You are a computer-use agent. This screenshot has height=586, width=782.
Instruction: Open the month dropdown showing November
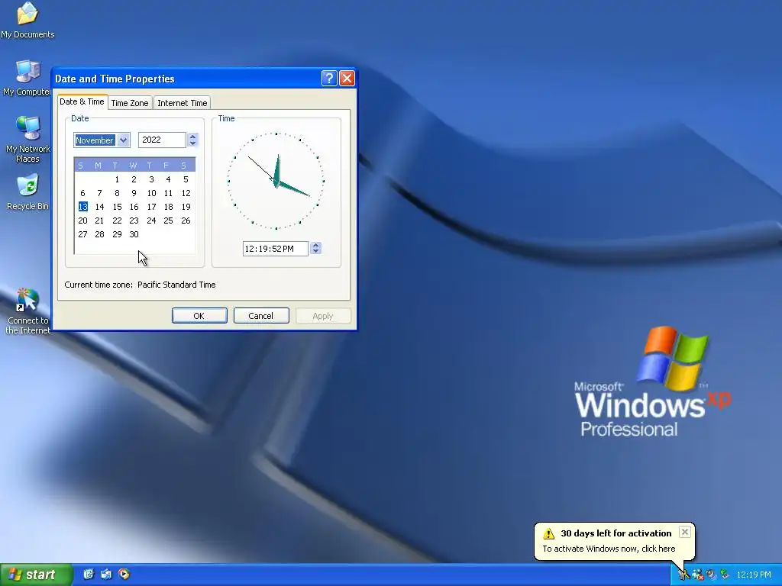(124, 140)
